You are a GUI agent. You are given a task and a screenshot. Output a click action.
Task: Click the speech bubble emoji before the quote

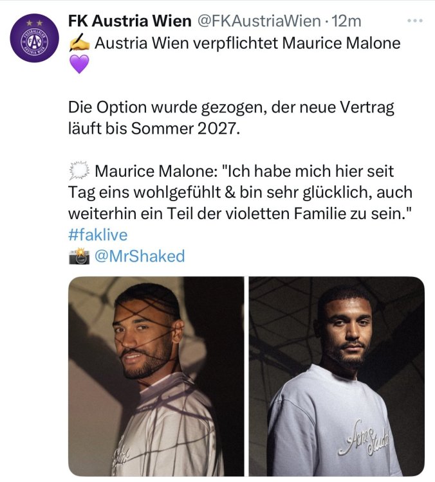pyautogui.click(x=78, y=172)
